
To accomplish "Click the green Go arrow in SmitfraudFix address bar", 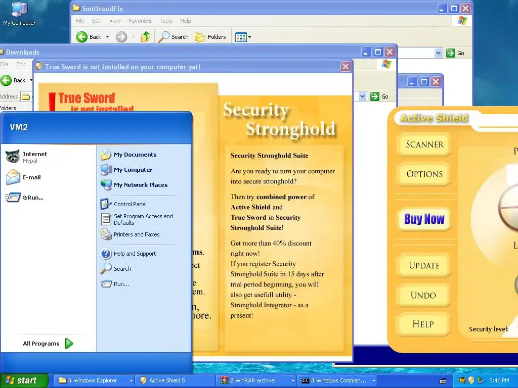I will (x=451, y=53).
